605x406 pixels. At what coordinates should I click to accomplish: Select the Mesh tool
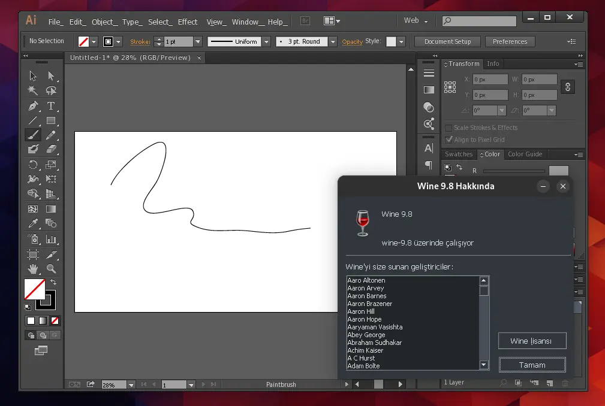pyautogui.click(x=33, y=209)
